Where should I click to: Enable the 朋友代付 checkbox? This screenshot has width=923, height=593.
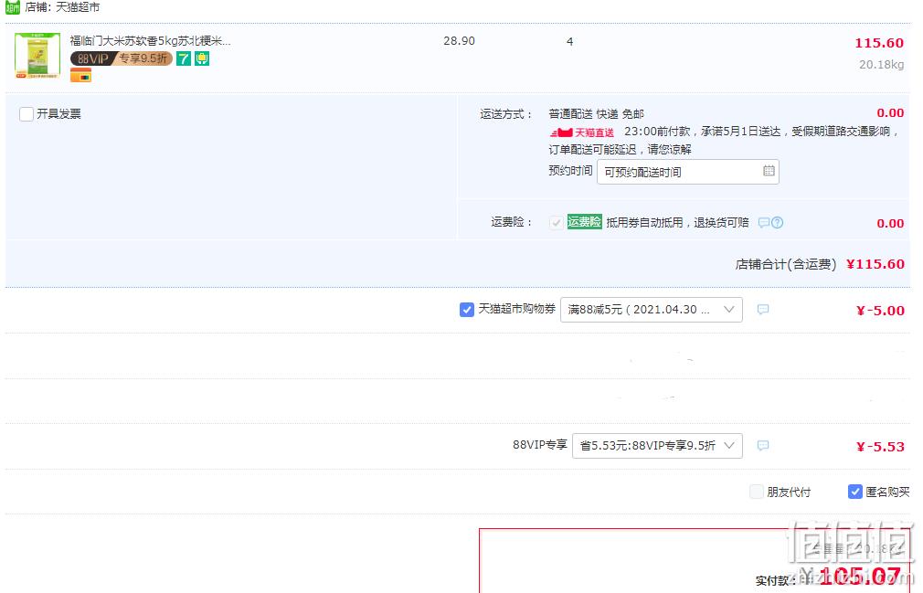click(757, 492)
